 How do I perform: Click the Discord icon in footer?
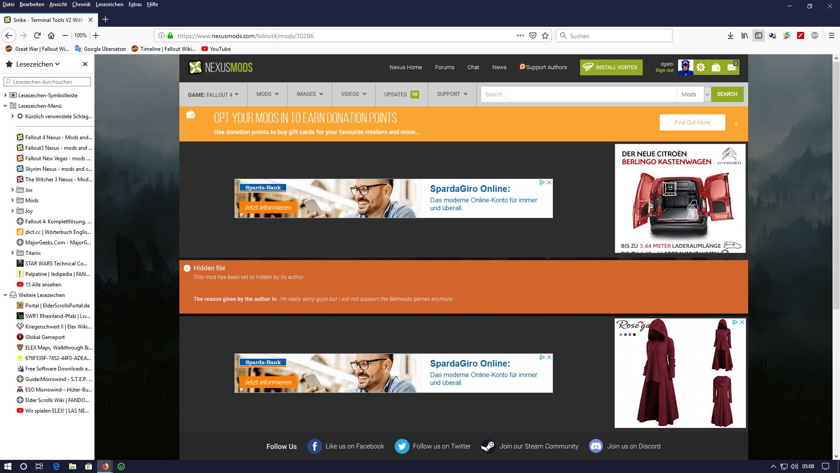click(x=595, y=446)
